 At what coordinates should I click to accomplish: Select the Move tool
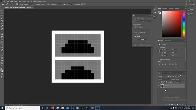tap(2, 10)
